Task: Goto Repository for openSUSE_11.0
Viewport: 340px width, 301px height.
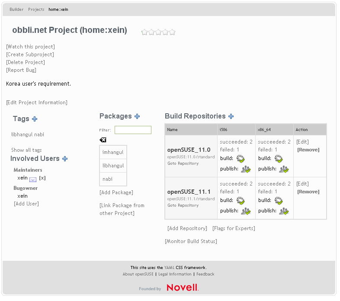Action: [x=183, y=163]
